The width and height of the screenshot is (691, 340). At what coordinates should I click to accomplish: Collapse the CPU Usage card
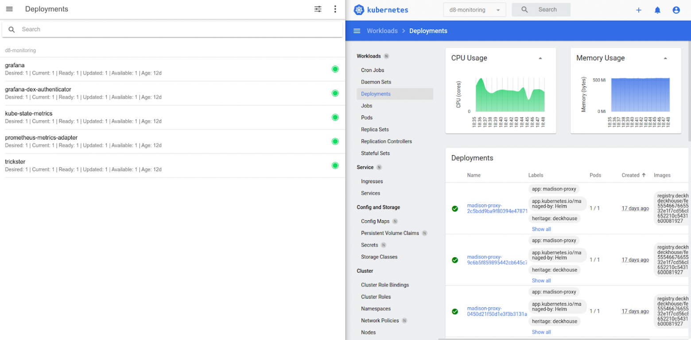click(x=540, y=58)
